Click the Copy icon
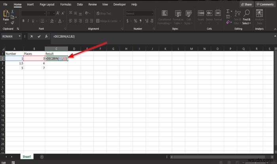277x164 pixels. coord(12,17)
